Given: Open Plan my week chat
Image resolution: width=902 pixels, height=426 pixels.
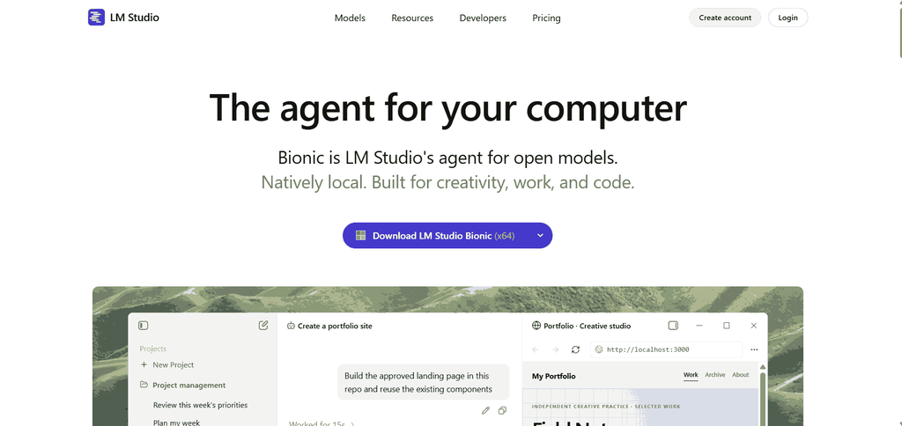Looking at the screenshot, I should 176,422.
